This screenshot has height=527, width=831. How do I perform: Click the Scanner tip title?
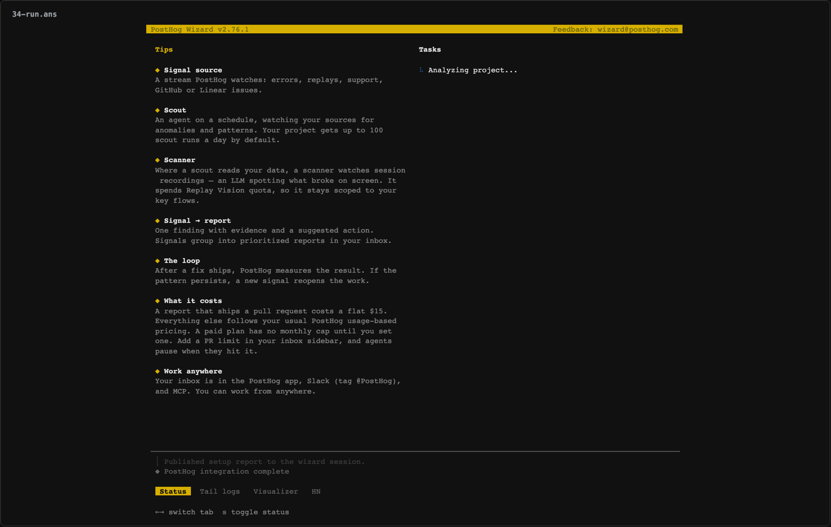click(x=180, y=160)
